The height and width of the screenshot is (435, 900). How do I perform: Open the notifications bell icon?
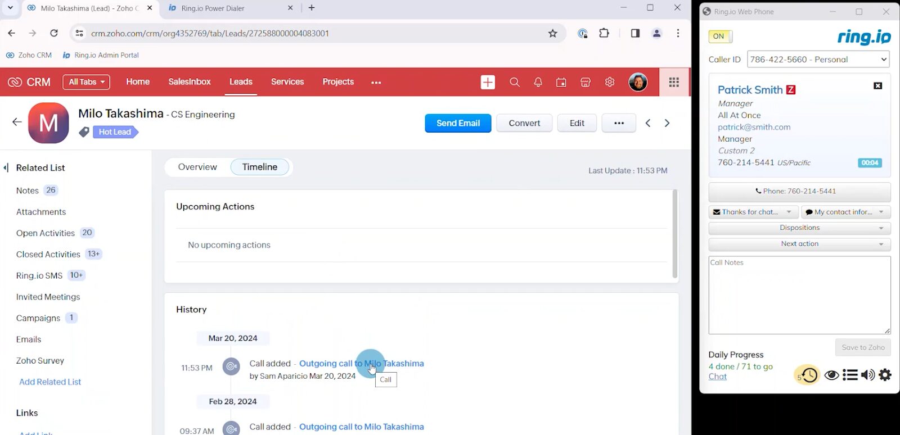(538, 82)
